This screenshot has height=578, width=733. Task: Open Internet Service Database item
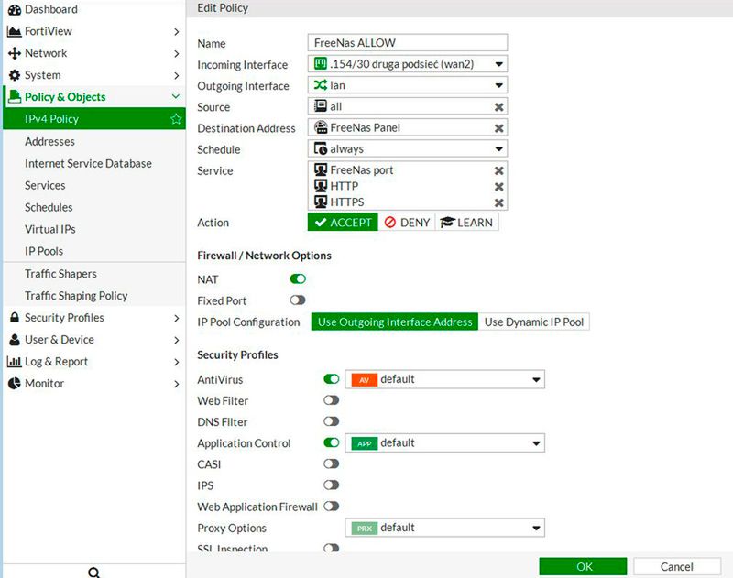(94, 164)
